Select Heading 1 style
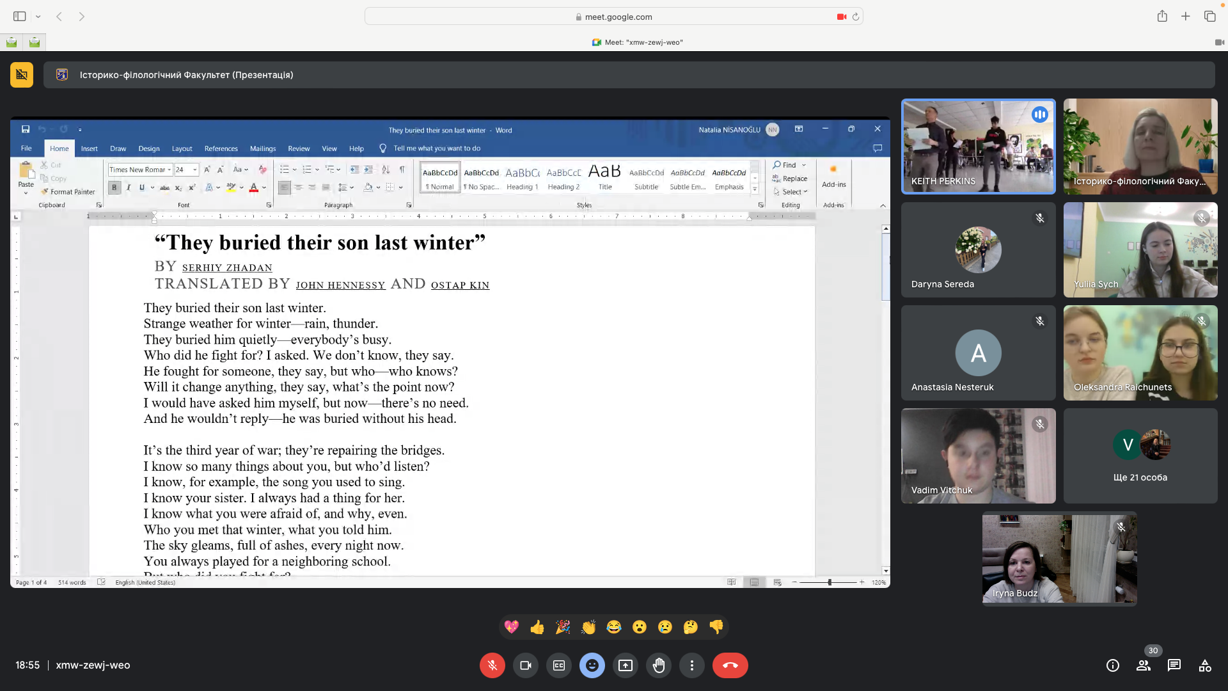This screenshot has height=691, width=1228. 523,178
